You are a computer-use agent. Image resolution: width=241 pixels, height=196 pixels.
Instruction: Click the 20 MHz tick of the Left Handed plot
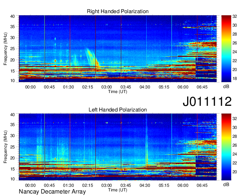[12, 158]
